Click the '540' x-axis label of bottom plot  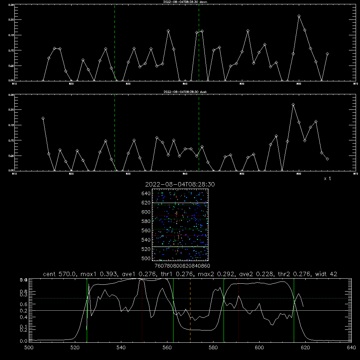[x=121, y=348]
